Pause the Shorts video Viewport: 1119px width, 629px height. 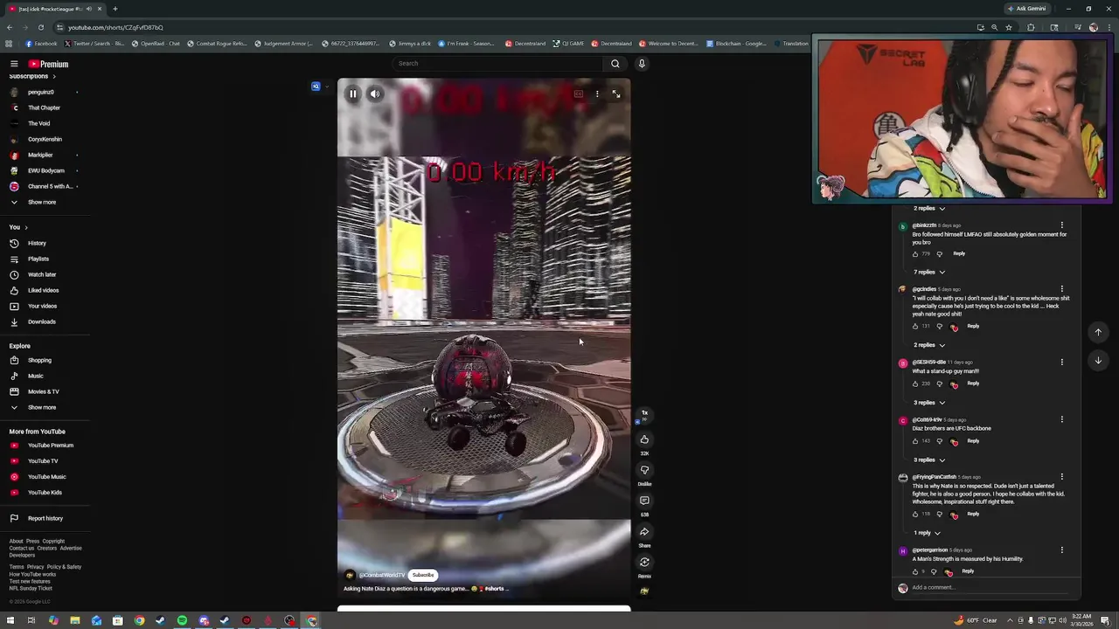pos(353,93)
